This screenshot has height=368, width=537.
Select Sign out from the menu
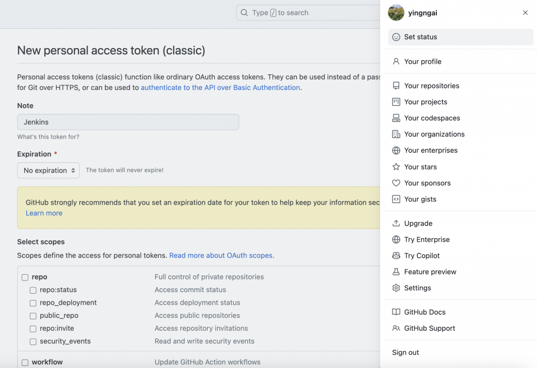click(405, 353)
